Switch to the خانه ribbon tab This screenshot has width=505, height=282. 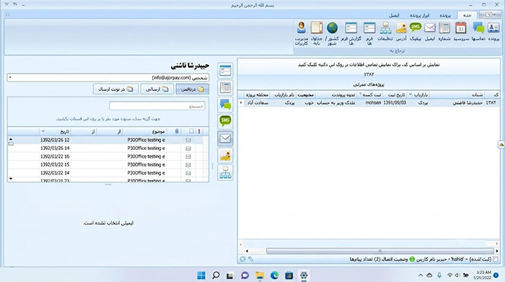pyautogui.click(x=467, y=15)
